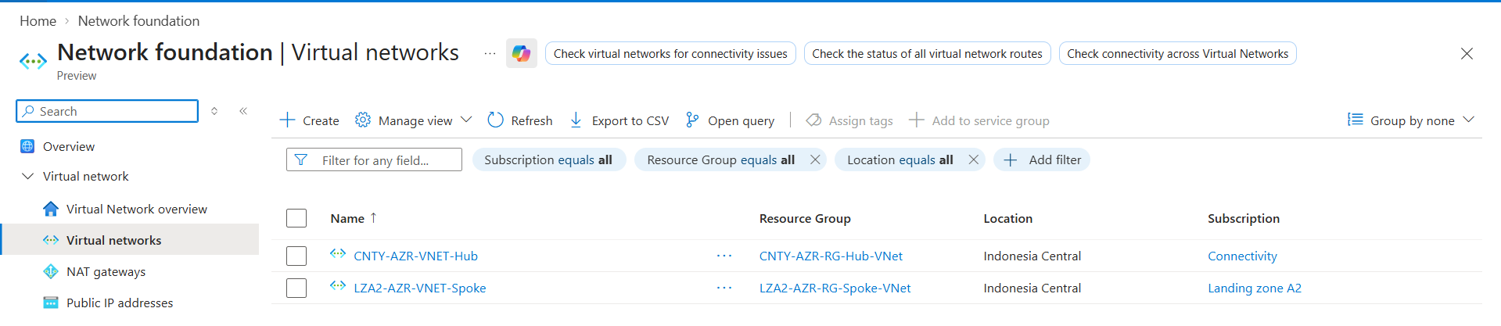Open the LZA2-AZR-VNET-Spoke virtual network link
The width and height of the screenshot is (1501, 326).
click(x=419, y=288)
